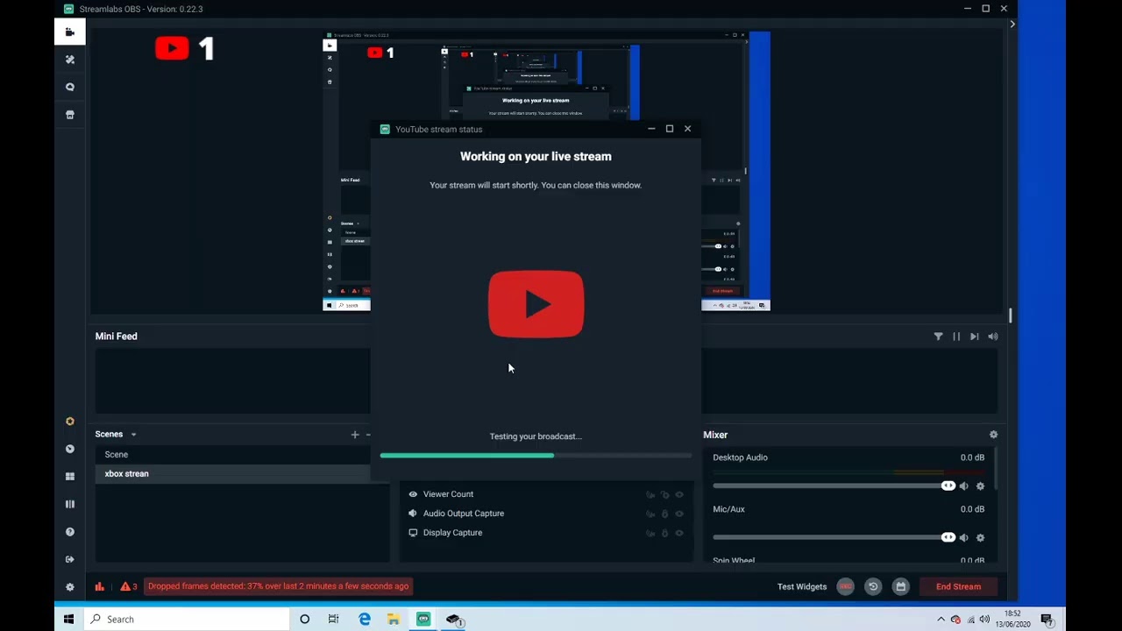This screenshot has height=631, width=1122.
Task: Click the Logout icon in sidebar
Action: pos(70,559)
